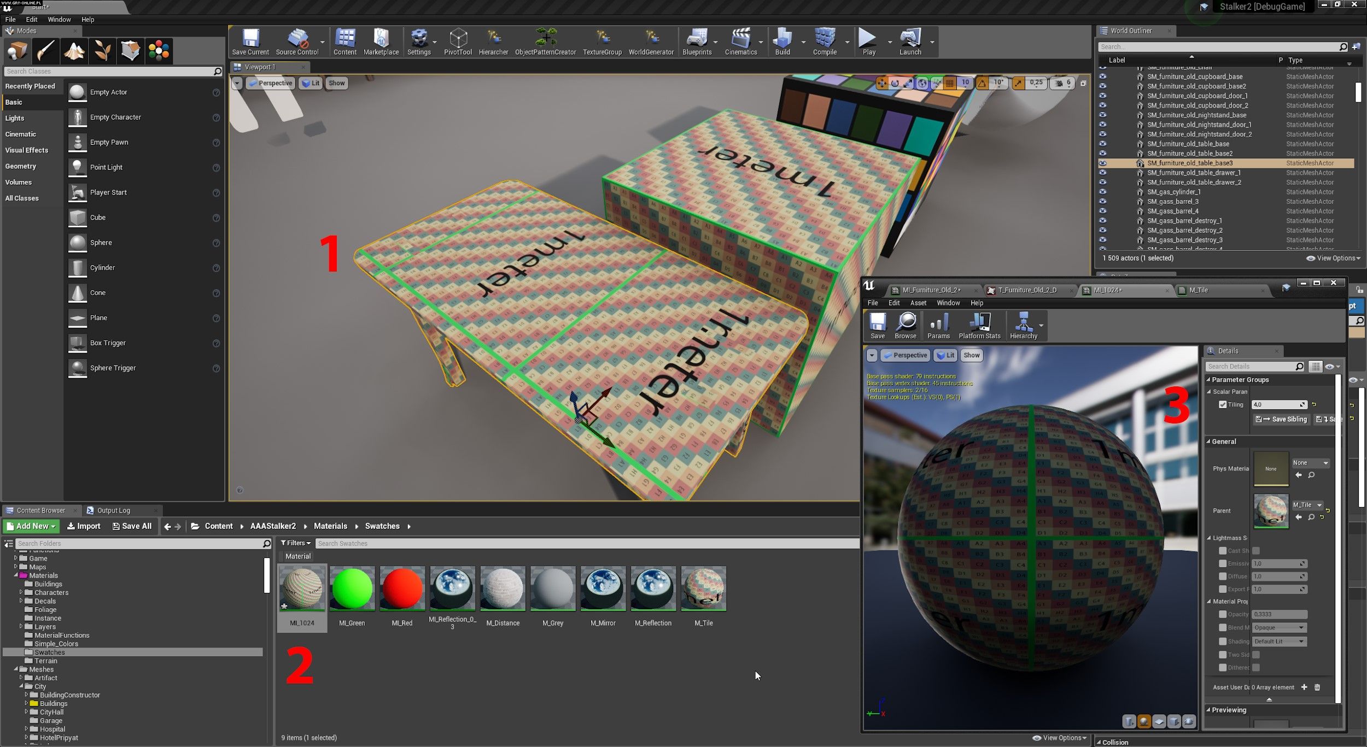Open the Window menu in the main menu bar
The height and width of the screenshot is (747, 1367).
[59, 19]
